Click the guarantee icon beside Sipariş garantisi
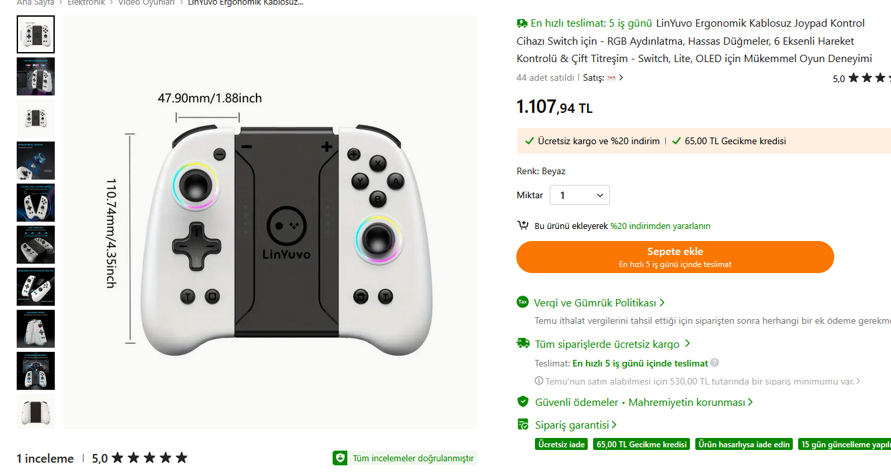The width and height of the screenshot is (891, 472). 523,425
